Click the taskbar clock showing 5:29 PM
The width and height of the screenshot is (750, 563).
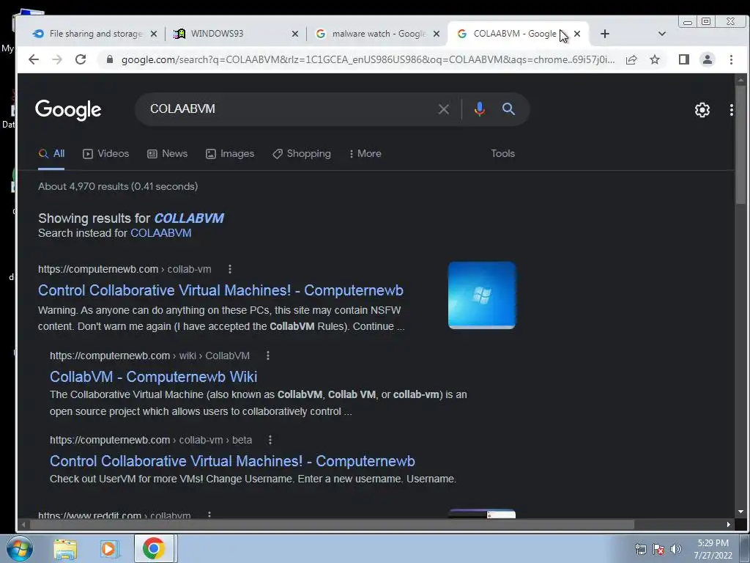tap(713, 549)
